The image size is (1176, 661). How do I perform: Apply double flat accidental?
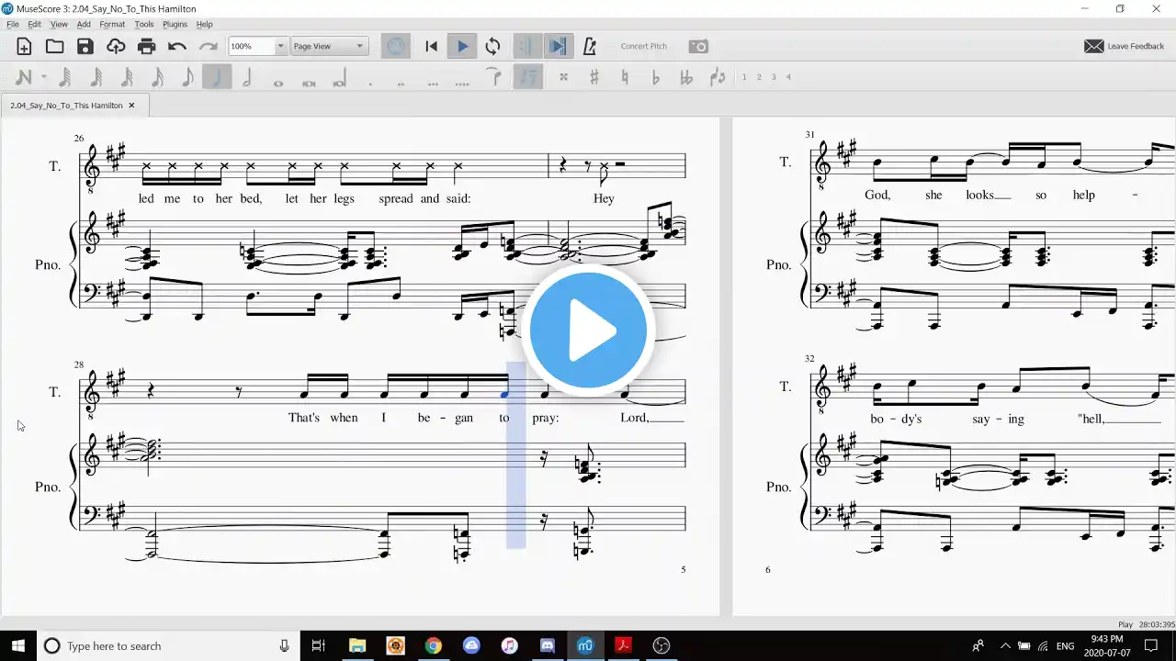[685, 78]
